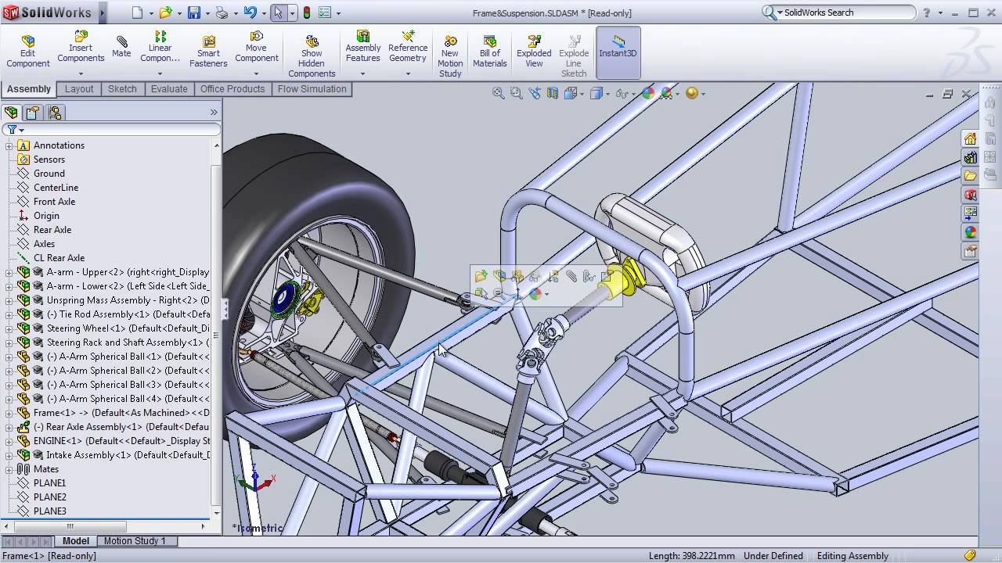Viewport: 1002px width, 563px height.
Task: Open Design Library task pane tab
Action: (970, 157)
